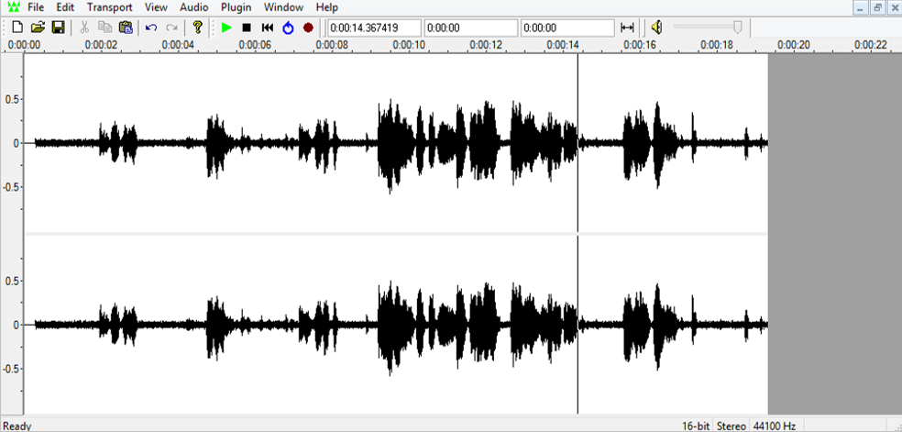Open the Transport menu
The image size is (902, 432).
109,7
